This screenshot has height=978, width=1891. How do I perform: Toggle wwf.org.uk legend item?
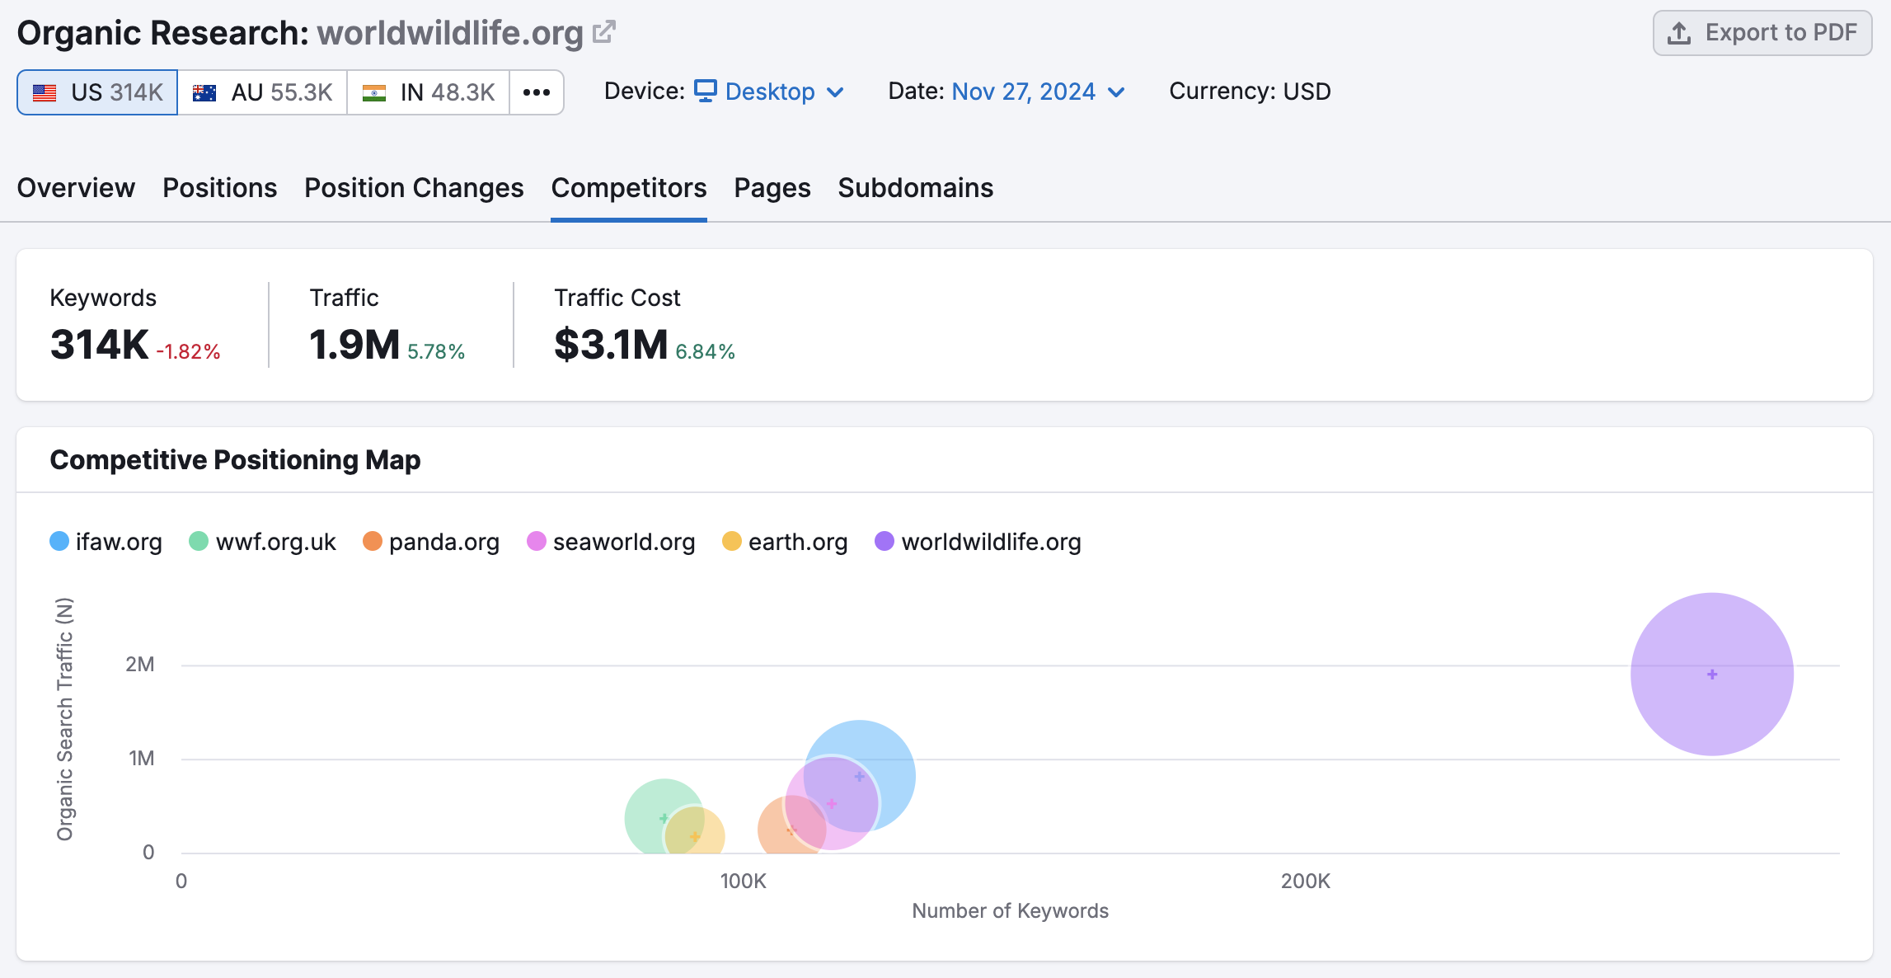pos(263,542)
